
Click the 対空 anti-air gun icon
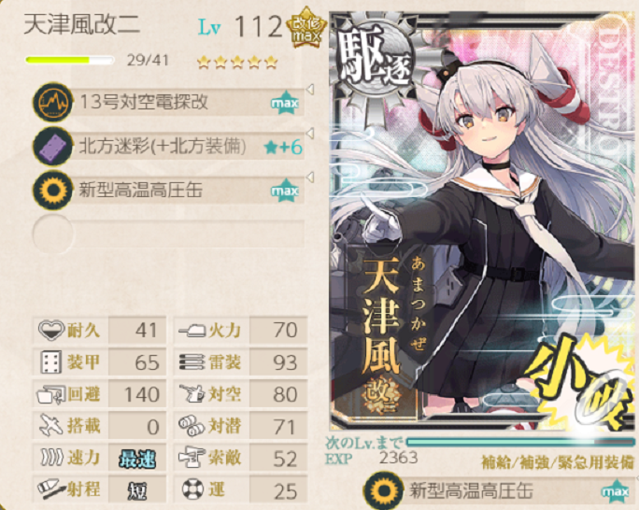[192, 394]
